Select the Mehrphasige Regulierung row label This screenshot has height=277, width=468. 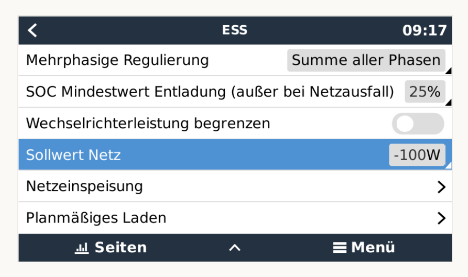pos(117,60)
